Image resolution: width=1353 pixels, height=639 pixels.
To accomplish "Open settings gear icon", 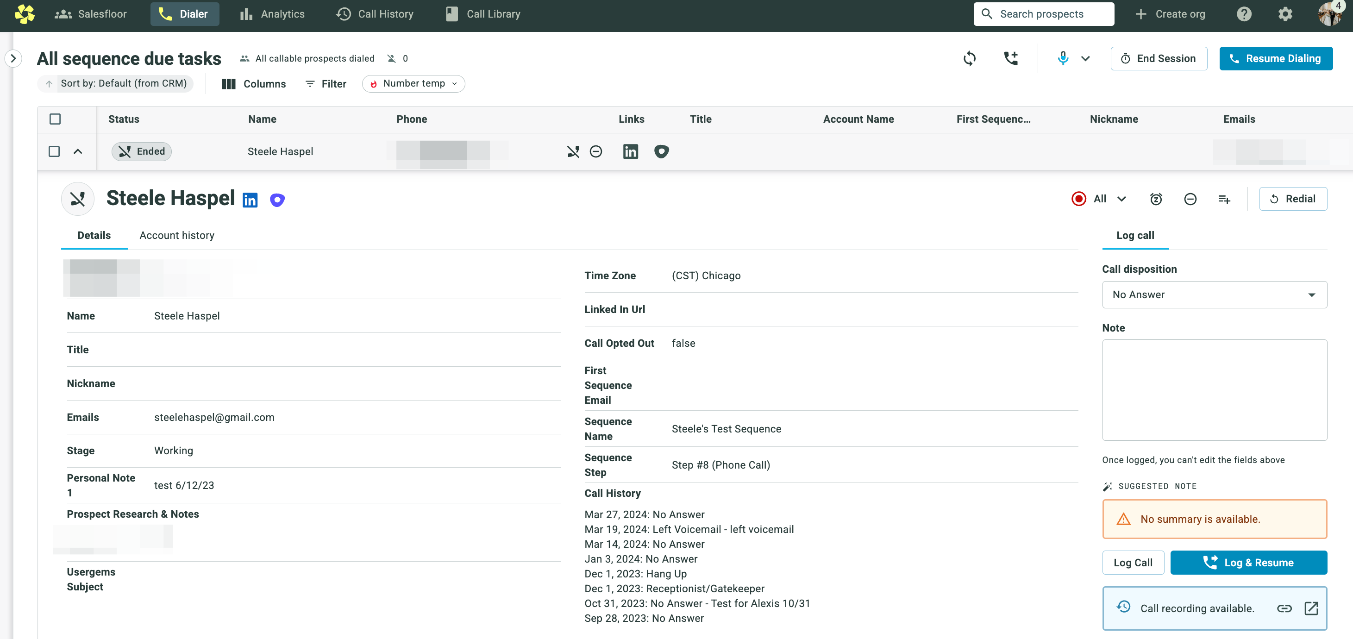I will pos(1285,14).
